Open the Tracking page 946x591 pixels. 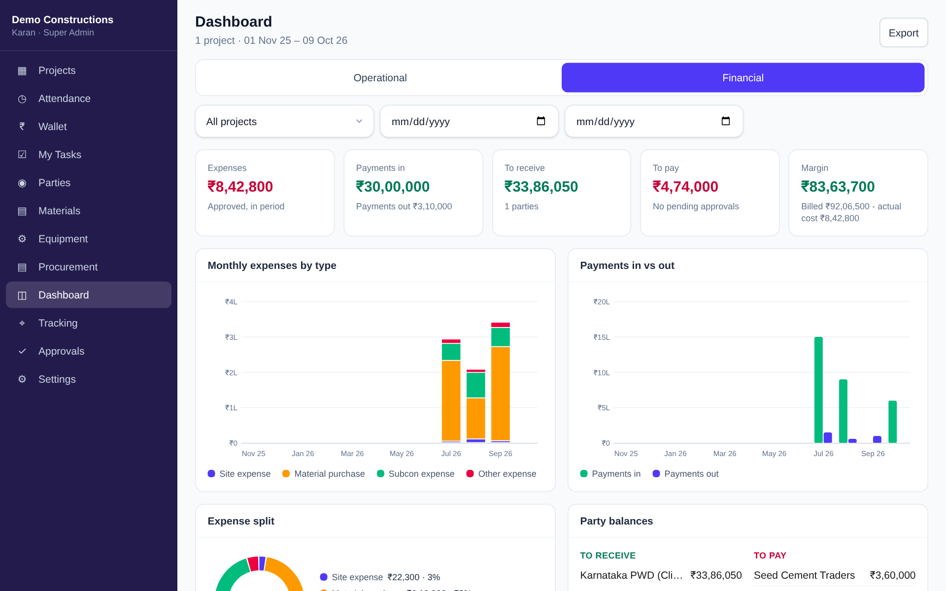(x=89, y=323)
